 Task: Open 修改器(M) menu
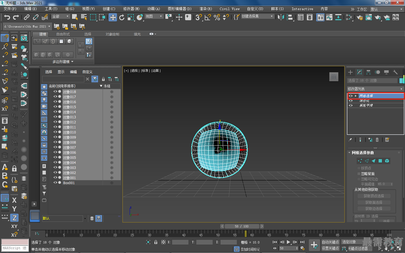tap(131, 9)
